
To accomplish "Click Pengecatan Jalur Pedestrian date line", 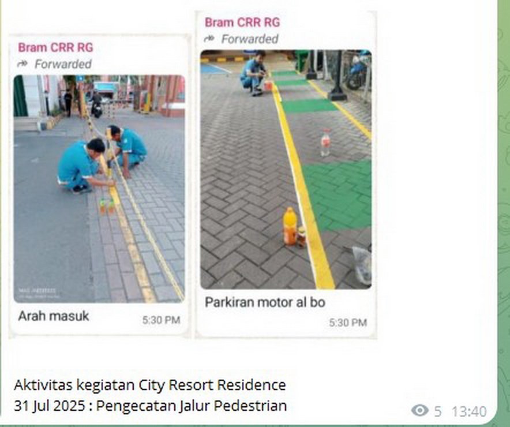I will 150,406.
